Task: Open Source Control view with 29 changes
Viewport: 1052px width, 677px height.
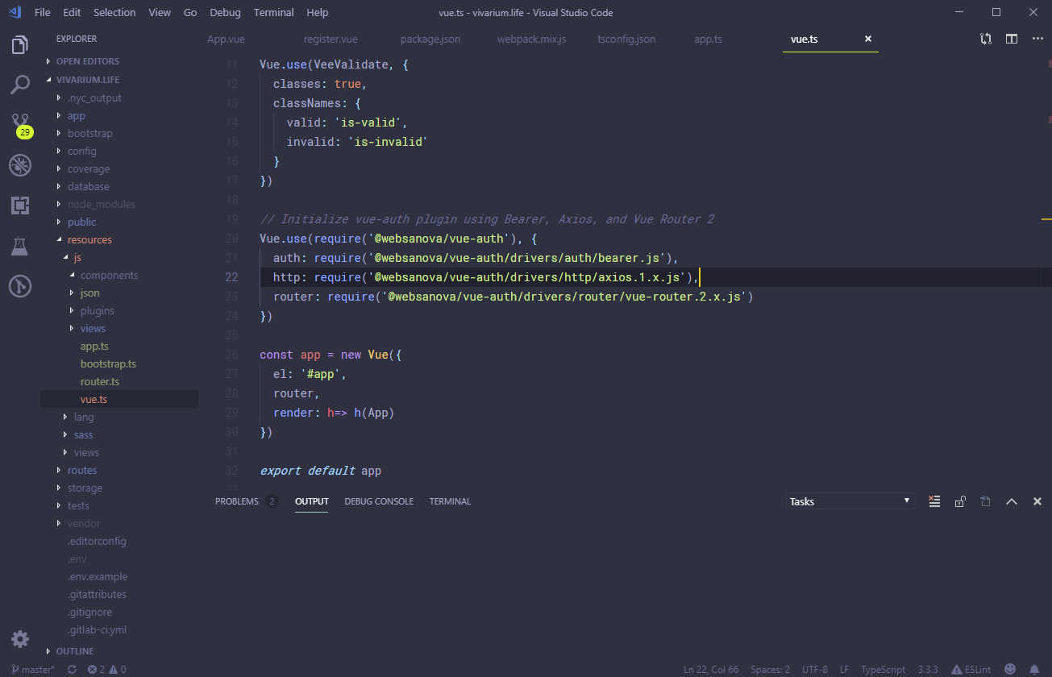Action: (20, 125)
